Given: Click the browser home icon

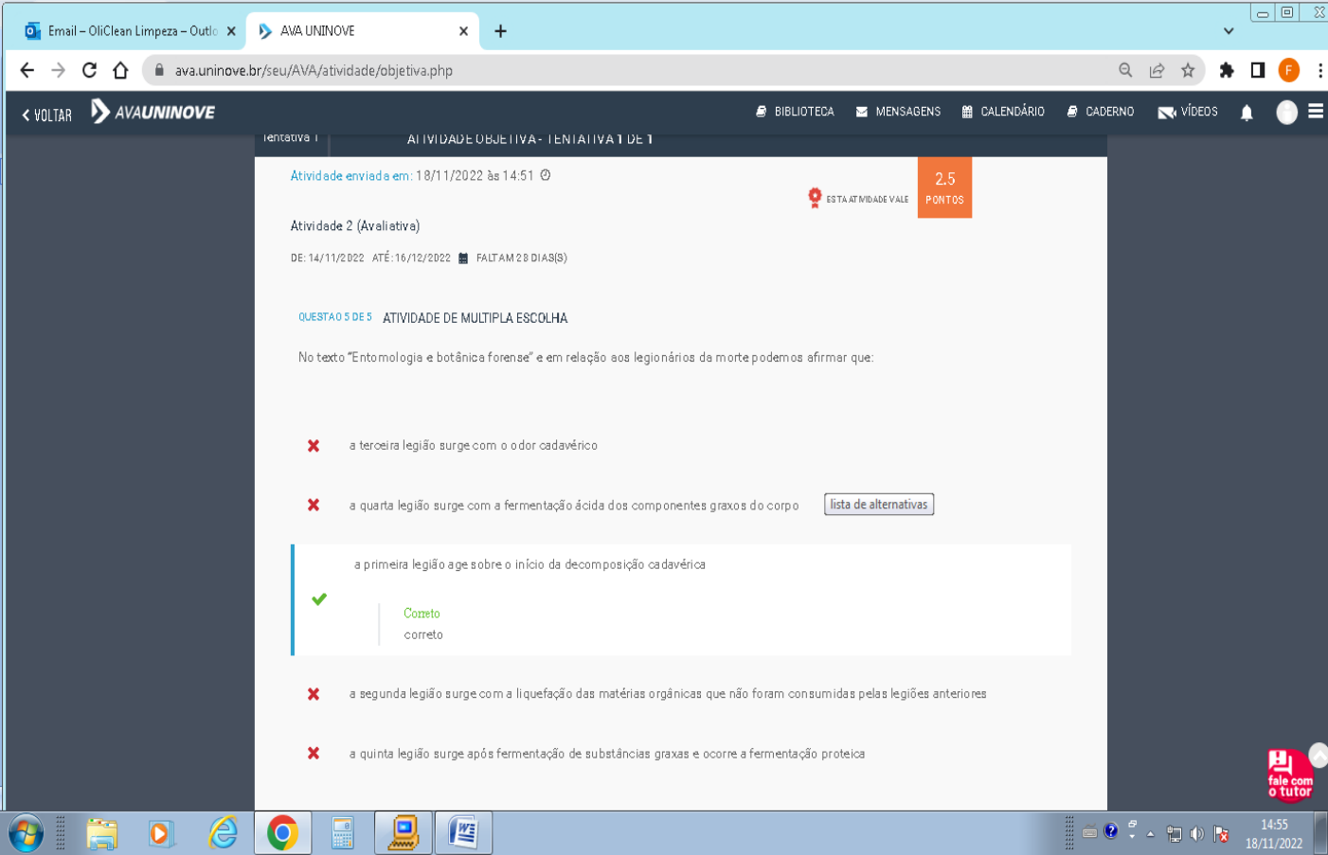Looking at the screenshot, I should (120, 70).
